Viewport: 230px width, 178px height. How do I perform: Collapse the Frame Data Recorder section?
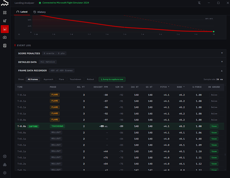120,70
